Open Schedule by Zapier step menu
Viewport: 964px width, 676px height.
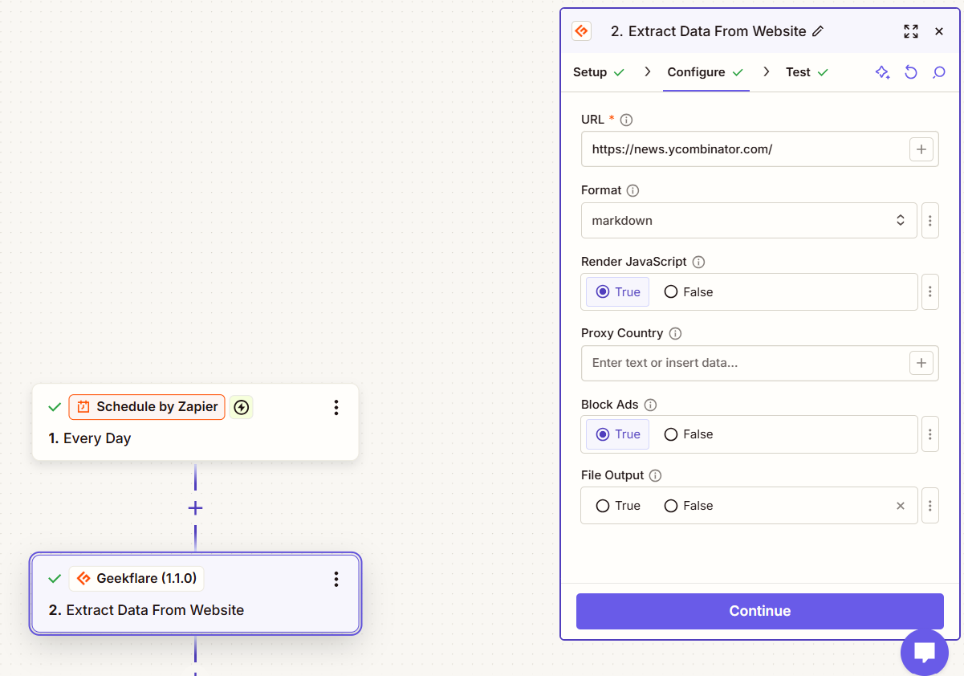336,407
